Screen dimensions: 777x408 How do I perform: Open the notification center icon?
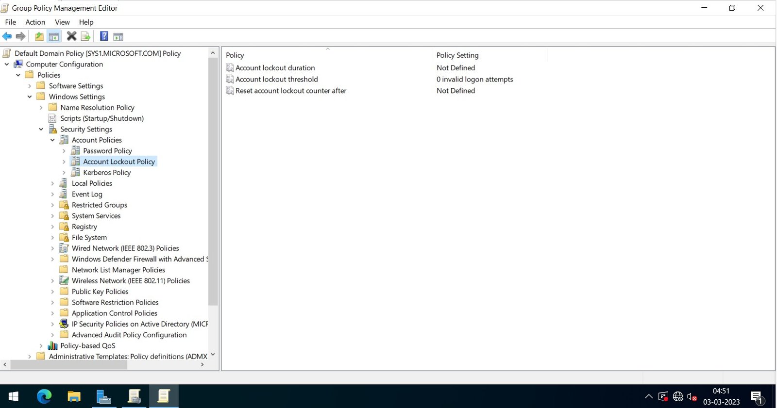coord(757,397)
